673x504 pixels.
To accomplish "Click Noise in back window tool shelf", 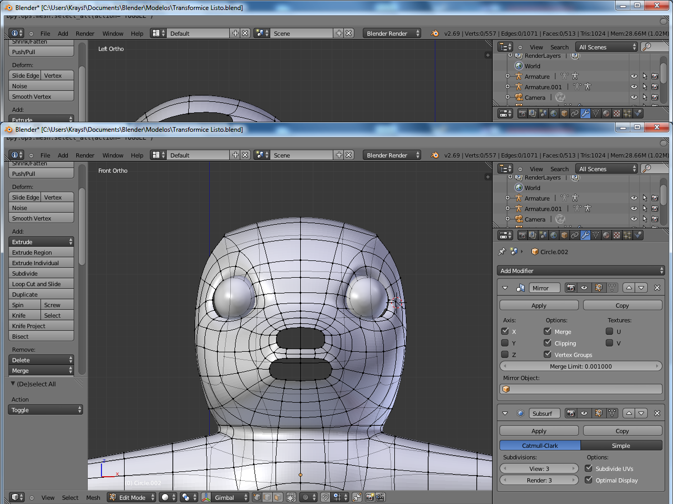I will [41, 86].
